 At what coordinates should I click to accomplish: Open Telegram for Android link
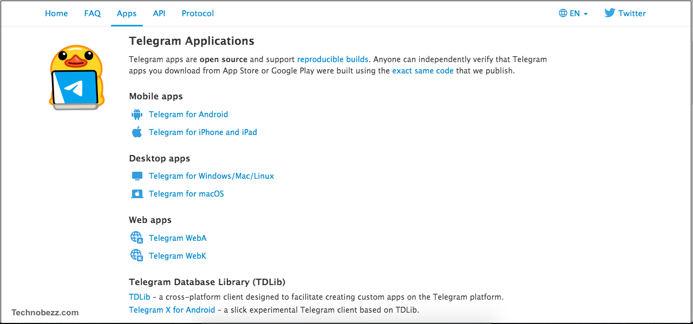[x=188, y=114]
